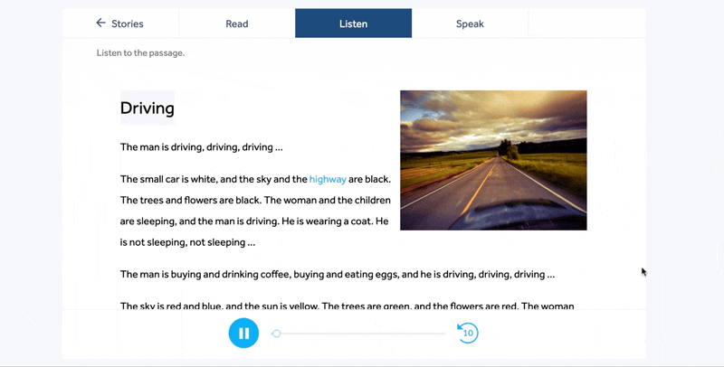This screenshot has width=724, height=367.
Task: Pause the audio playback
Action: coord(243,334)
